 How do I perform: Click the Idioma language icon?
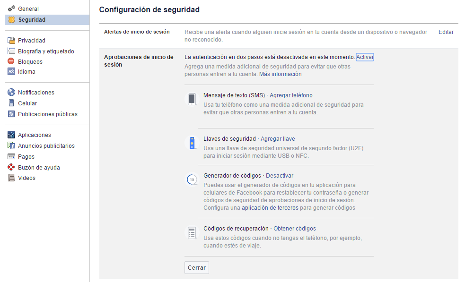click(11, 71)
